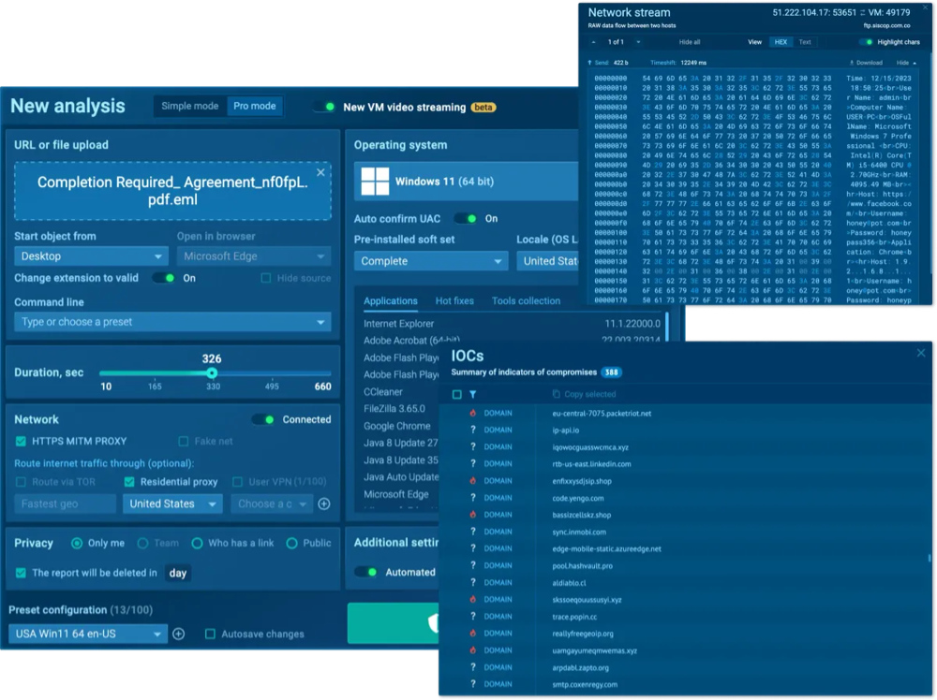The image size is (937, 700).
Task: Expand the Command line preset dropdown
Action: pyautogui.click(x=172, y=322)
